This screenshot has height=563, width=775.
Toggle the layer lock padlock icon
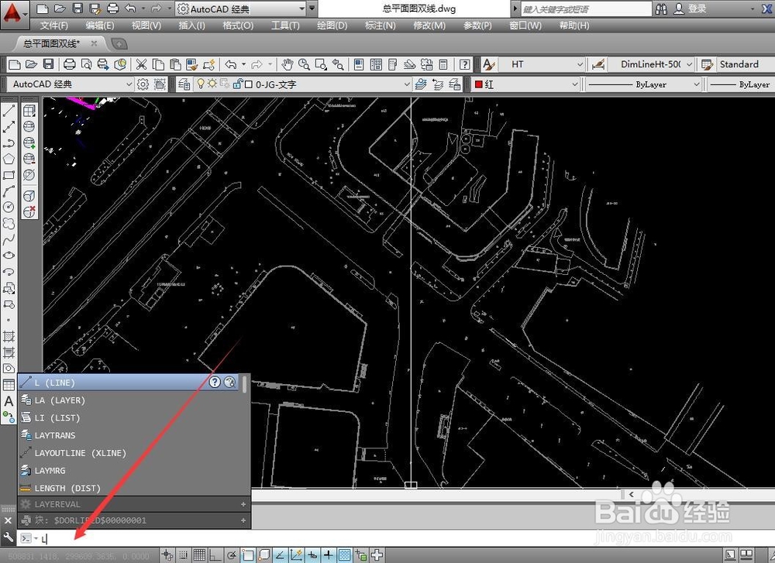[x=237, y=84]
